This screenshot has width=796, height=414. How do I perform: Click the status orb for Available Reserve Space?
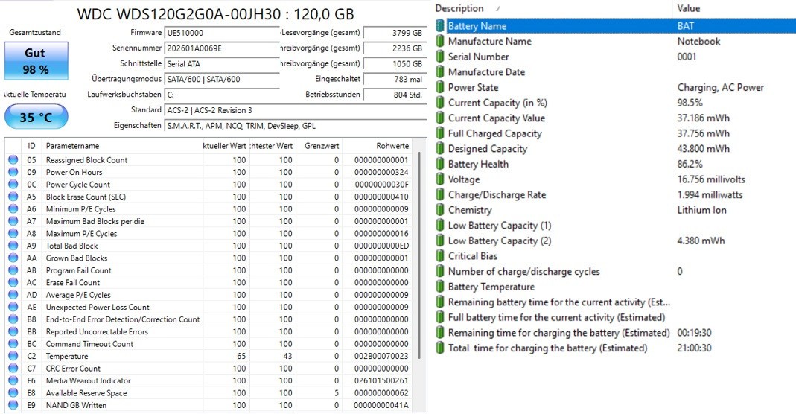click(x=13, y=392)
